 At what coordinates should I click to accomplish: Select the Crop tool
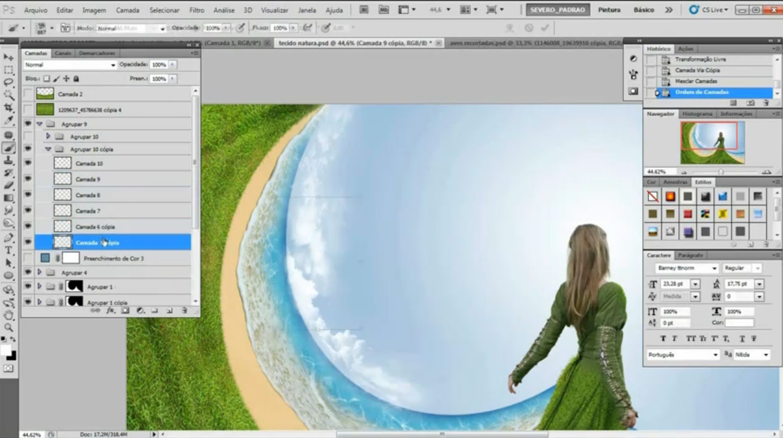click(9, 108)
